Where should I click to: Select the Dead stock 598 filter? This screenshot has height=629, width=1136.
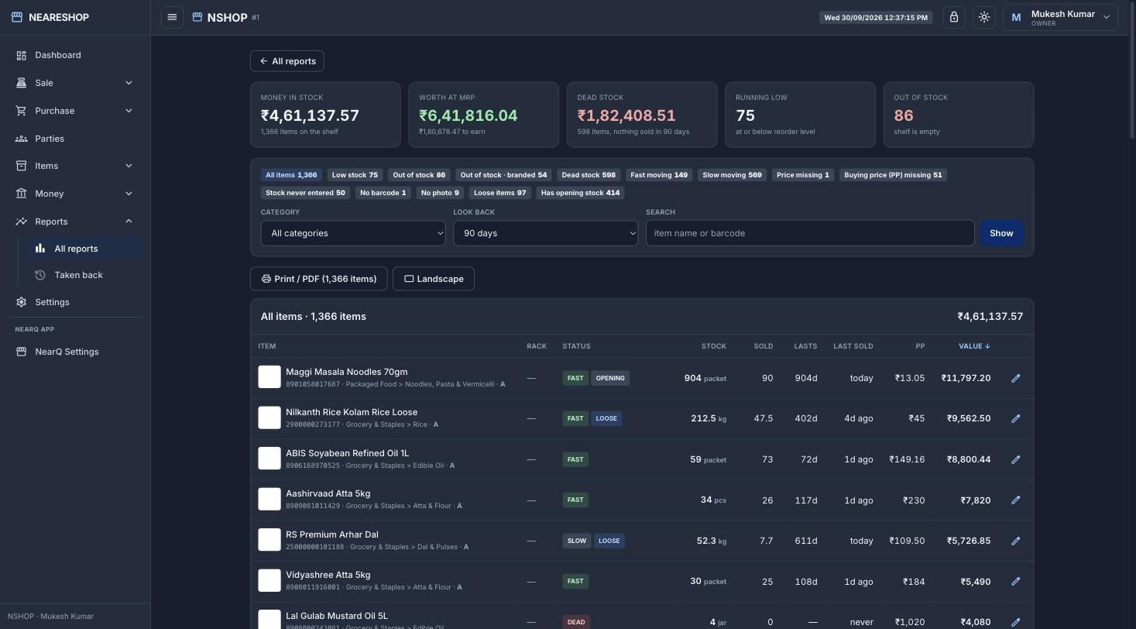coord(589,175)
